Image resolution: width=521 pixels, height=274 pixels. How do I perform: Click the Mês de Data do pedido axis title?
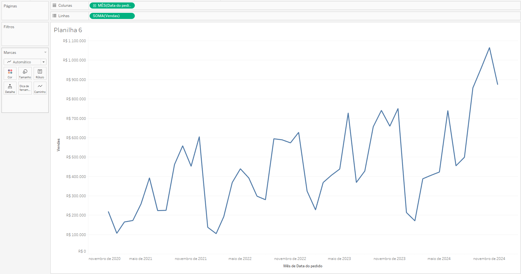click(303, 266)
